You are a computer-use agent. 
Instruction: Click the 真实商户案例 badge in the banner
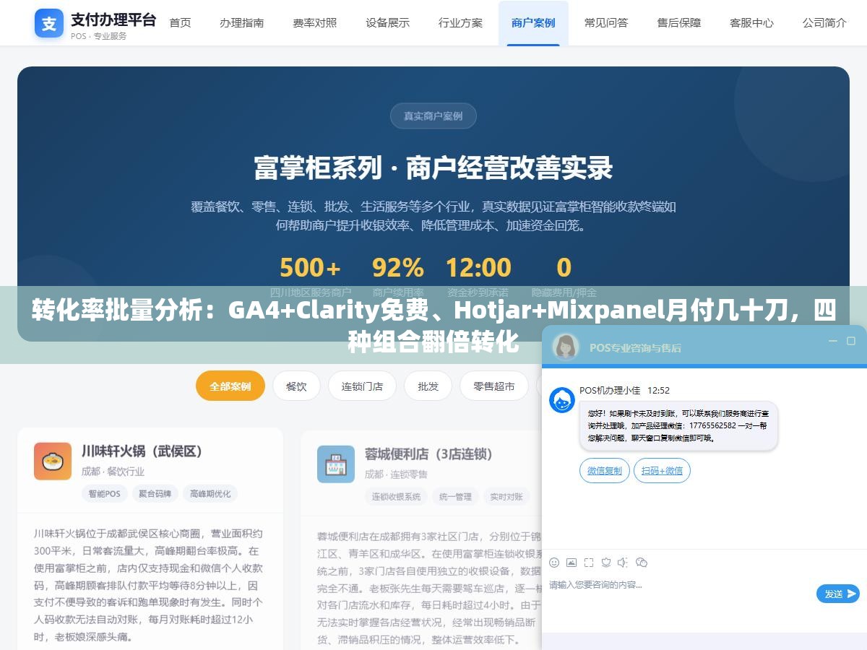pyautogui.click(x=433, y=116)
